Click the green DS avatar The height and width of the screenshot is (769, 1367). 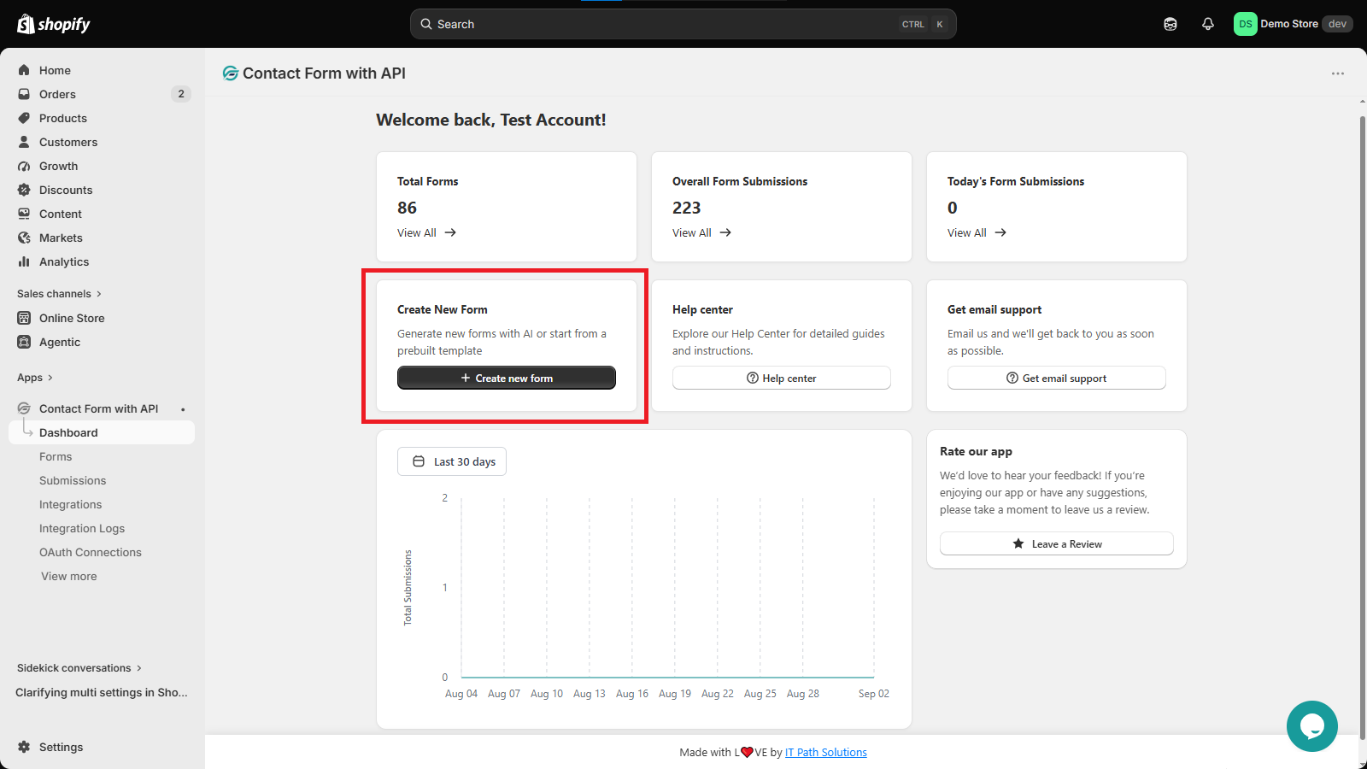1246,24
